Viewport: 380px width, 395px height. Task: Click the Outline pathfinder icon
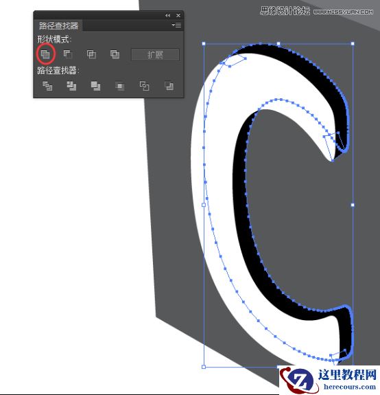coord(144,86)
